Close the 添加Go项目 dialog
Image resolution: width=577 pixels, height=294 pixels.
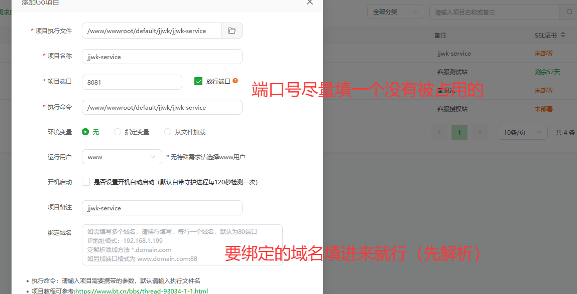coord(310,3)
